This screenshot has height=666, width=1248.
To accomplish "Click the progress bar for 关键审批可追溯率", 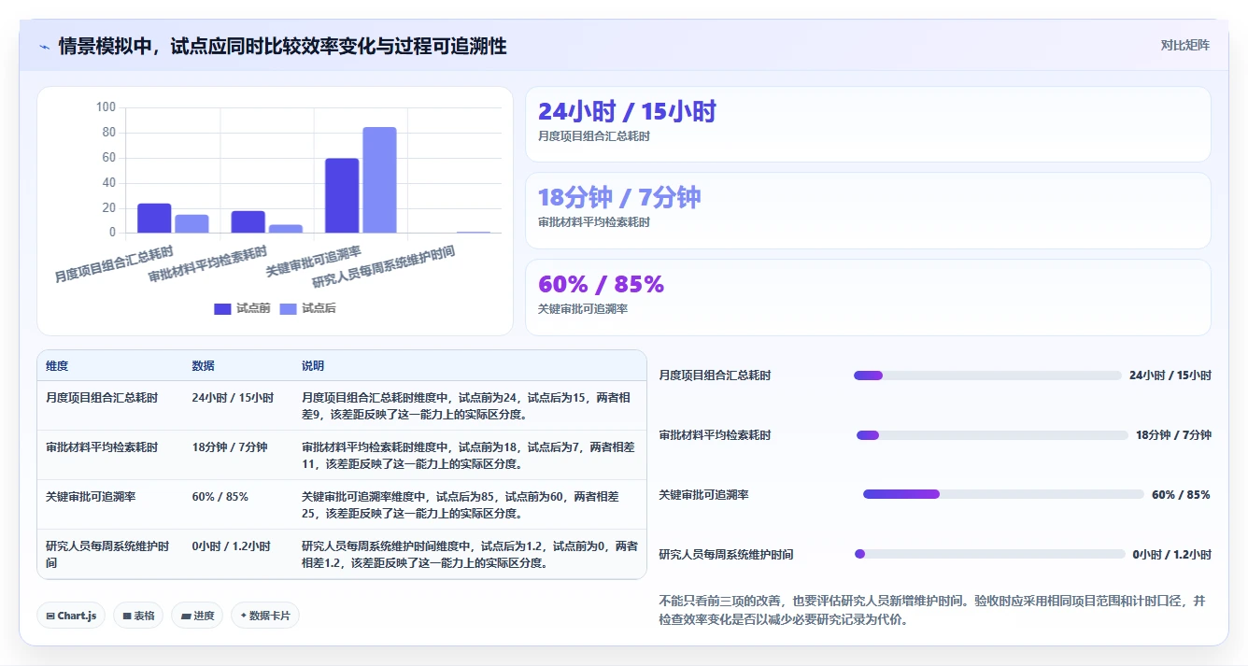I will (1003, 494).
